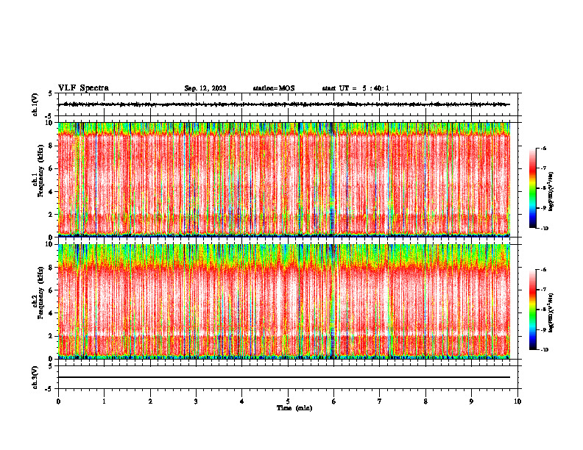
Task: Click the 'station=MOS' label
Action: click(x=274, y=88)
